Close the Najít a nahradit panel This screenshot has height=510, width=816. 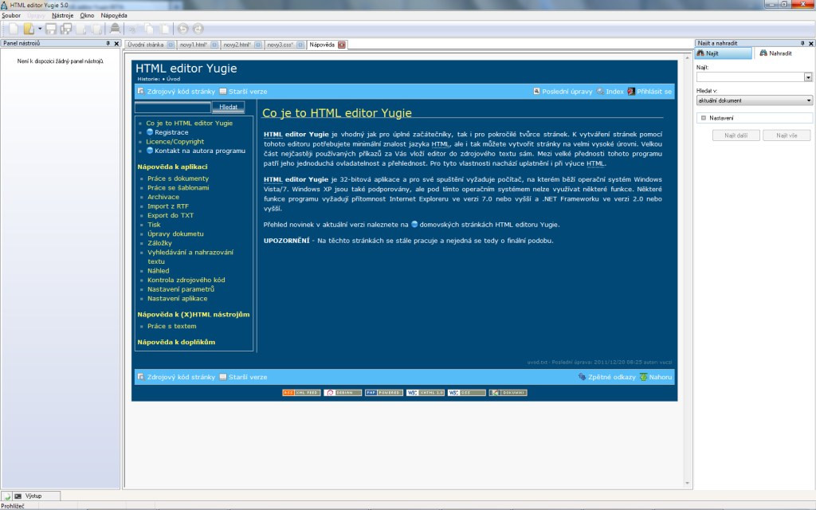pos(810,43)
